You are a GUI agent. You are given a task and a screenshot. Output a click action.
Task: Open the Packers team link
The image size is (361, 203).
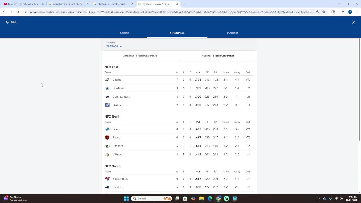coord(118,146)
